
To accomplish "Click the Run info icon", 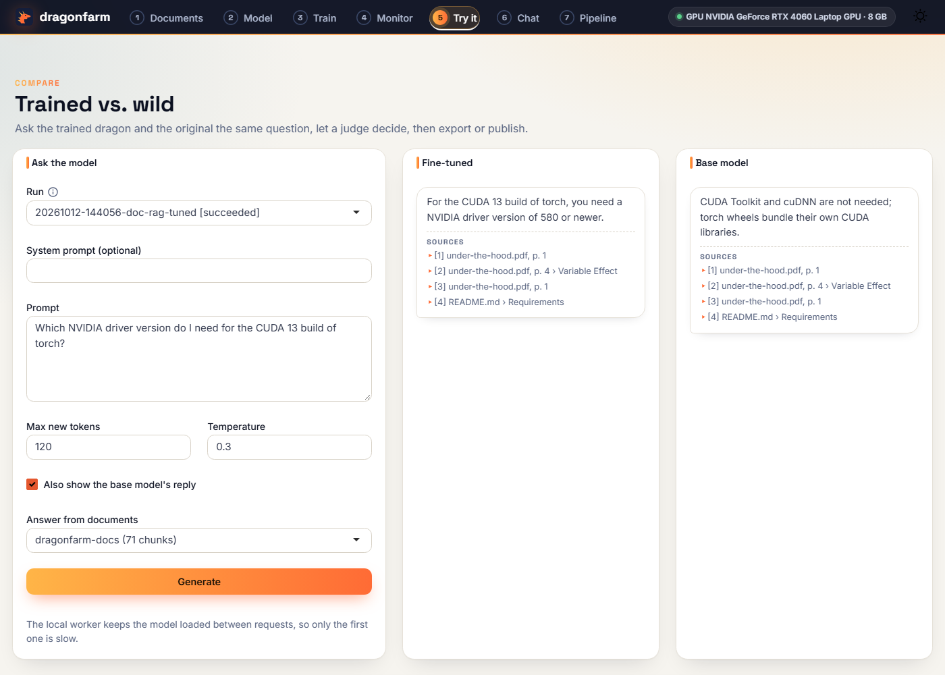I will (53, 192).
